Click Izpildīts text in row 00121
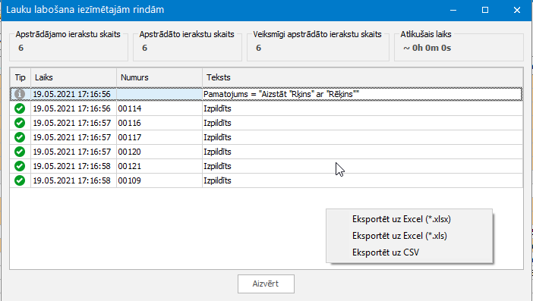The width and height of the screenshot is (533, 301). point(217,166)
